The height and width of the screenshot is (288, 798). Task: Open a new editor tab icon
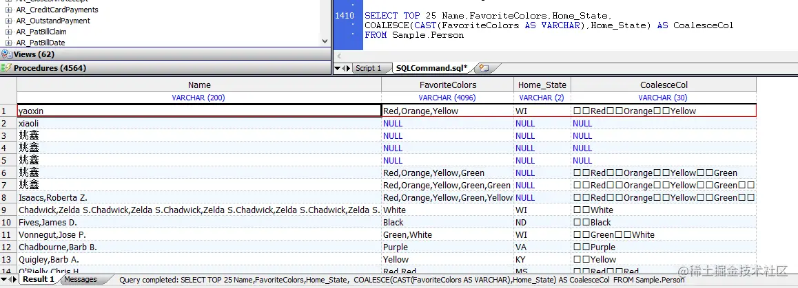[x=485, y=68]
